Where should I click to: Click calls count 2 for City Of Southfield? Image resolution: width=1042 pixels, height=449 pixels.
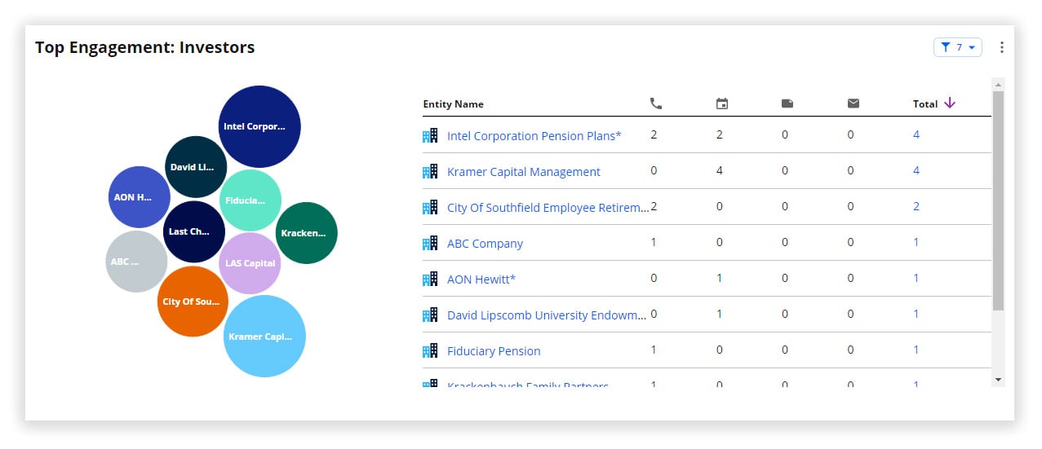(654, 206)
